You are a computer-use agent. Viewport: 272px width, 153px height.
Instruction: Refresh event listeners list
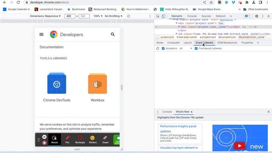click(158, 48)
